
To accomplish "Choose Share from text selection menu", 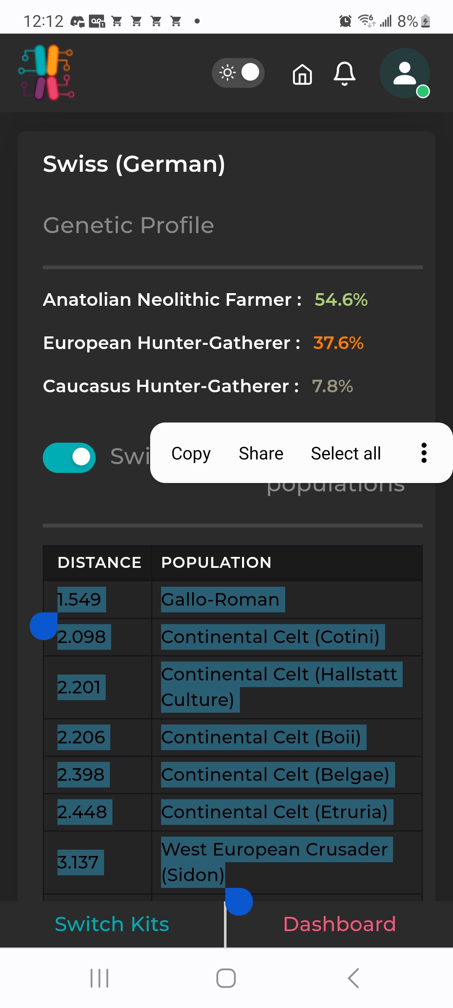I will [261, 453].
